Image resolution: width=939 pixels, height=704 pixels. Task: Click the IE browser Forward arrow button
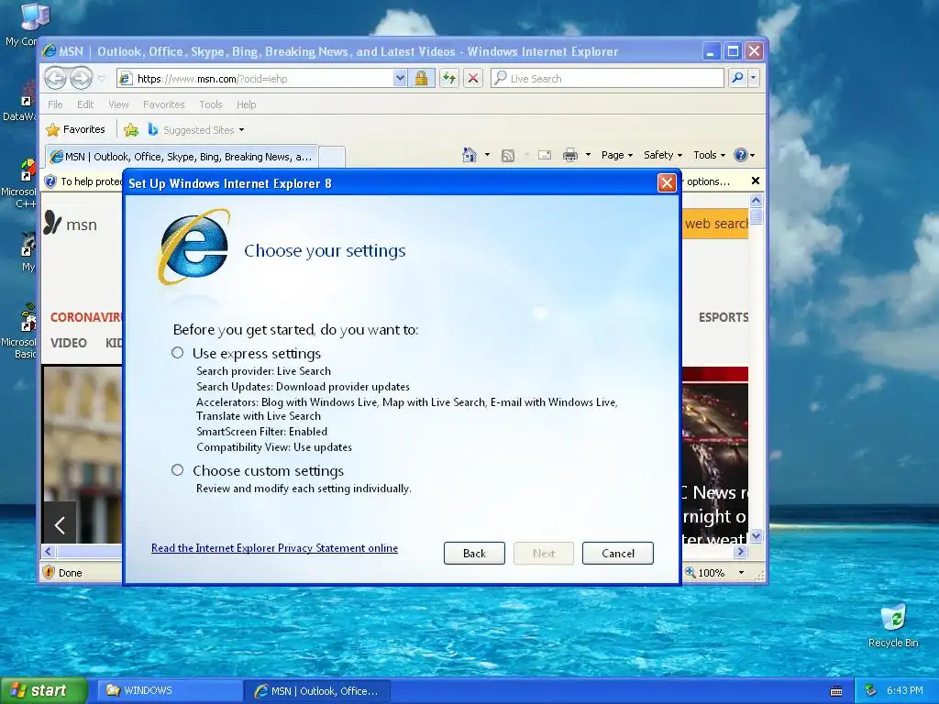pyautogui.click(x=81, y=78)
